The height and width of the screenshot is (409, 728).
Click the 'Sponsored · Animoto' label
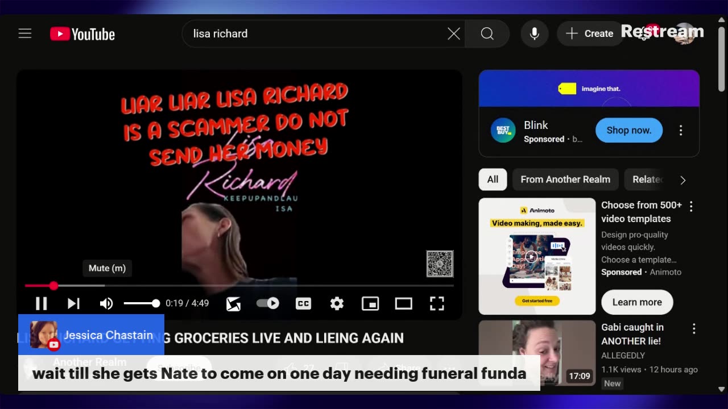pos(641,272)
